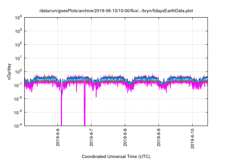The height and width of the screenshot is (160, 229).
Task: Click the 'Coordinated Universal Time (UTC)' axis label
Action: [116, 156]
